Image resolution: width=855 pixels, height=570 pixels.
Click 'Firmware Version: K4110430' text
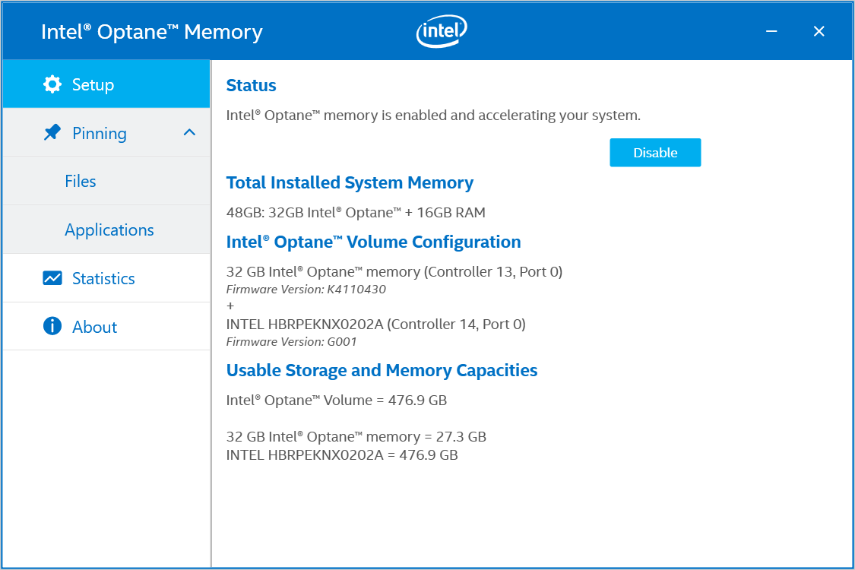tap(306, 289)
